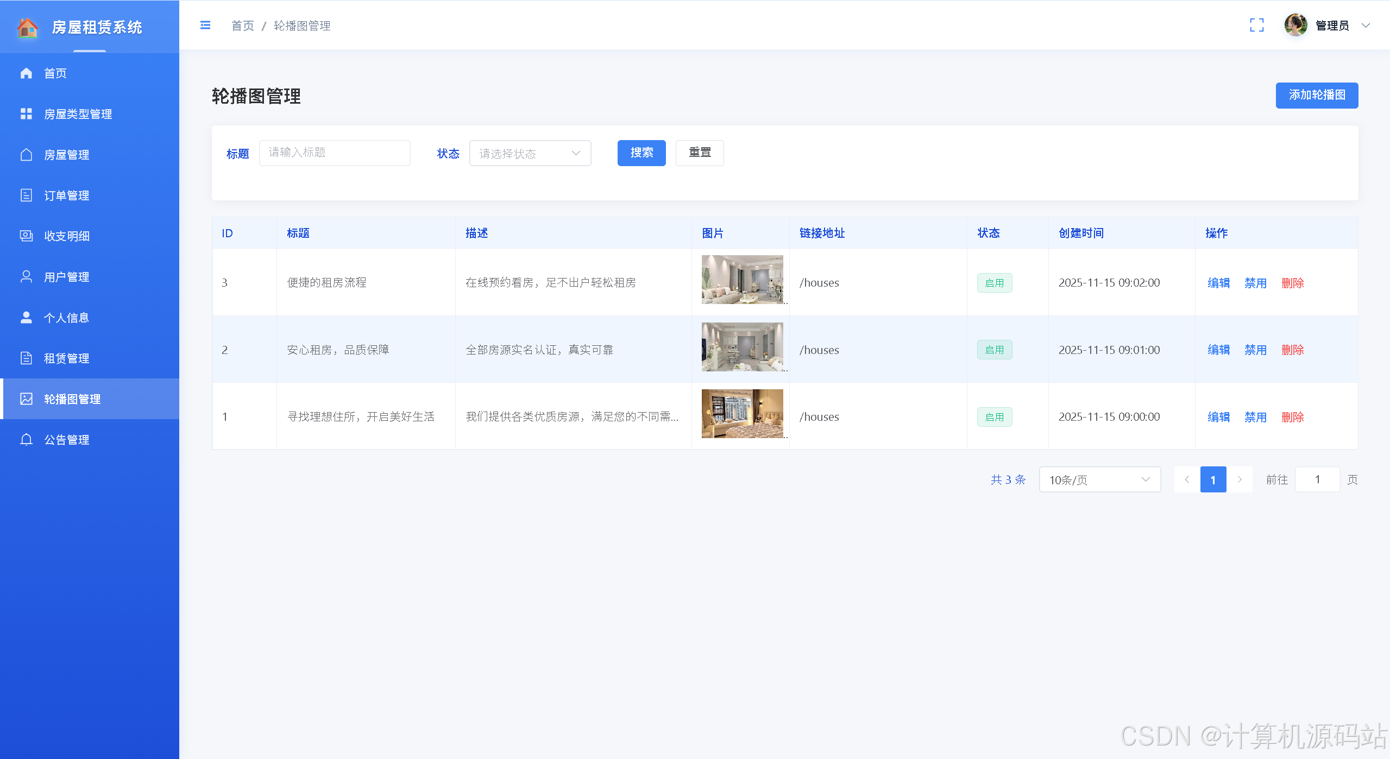Image resolution: width=1390 pixels, height=759 pixels.
Task: Open the 请选择状态 dropdown
Action: [530, 154]
